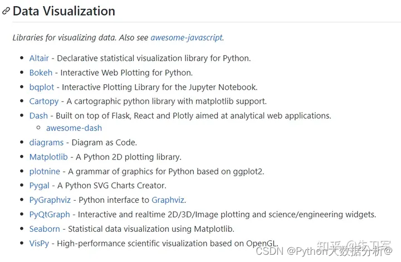Open the Dash link
Image resolution: width=401 pixels, height=262 pixels.
pos(38,116)
